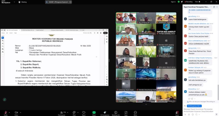Click the Recording indicator
The height and width of the screenshot is (116, 219).
[189, 2]
